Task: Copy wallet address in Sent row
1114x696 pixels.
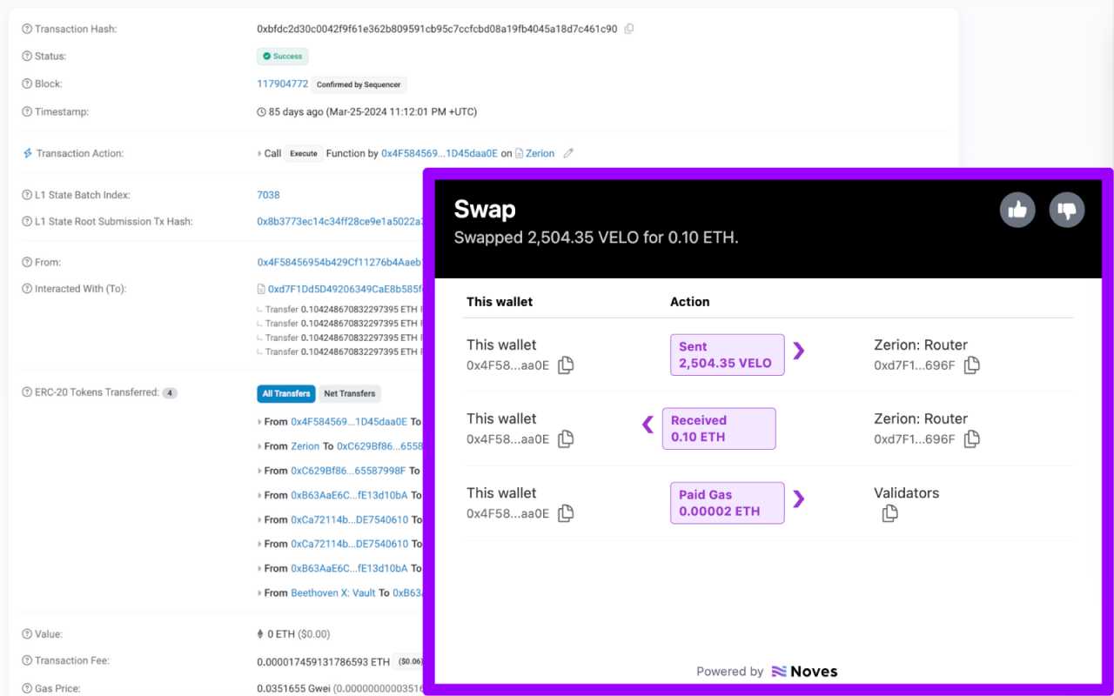Action: coord(566,365)
